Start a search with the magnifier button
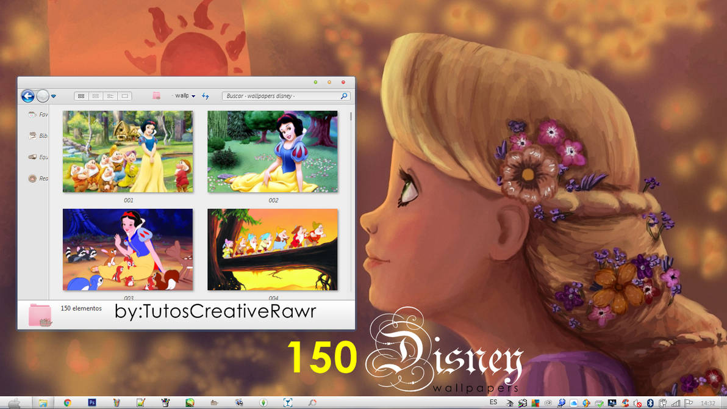 [345, 96]
